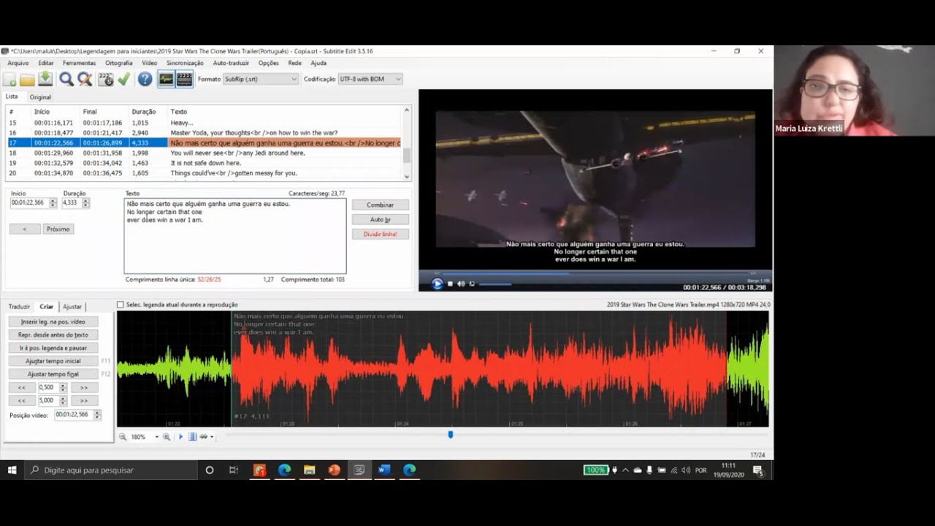Expand the dropdown beside the green double-arrow

(x=212, y=437)
